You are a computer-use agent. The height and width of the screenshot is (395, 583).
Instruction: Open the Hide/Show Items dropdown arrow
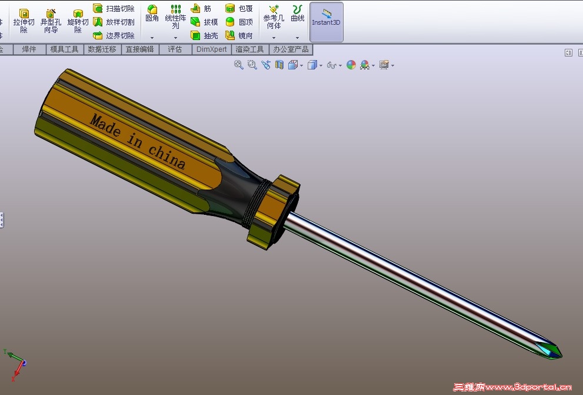click(x=340, y=66)
